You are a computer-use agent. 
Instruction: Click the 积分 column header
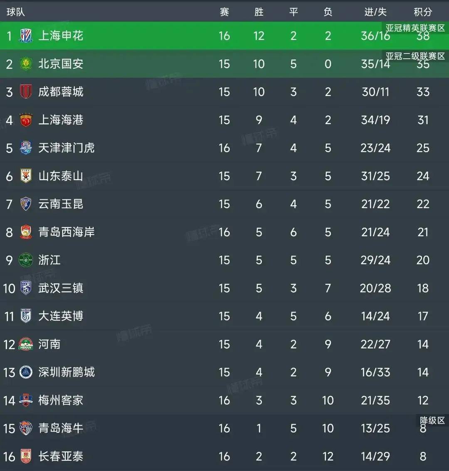coord(423,12)
